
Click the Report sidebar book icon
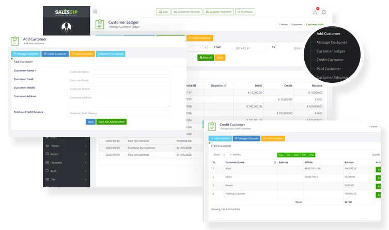(x=47, y=154)
